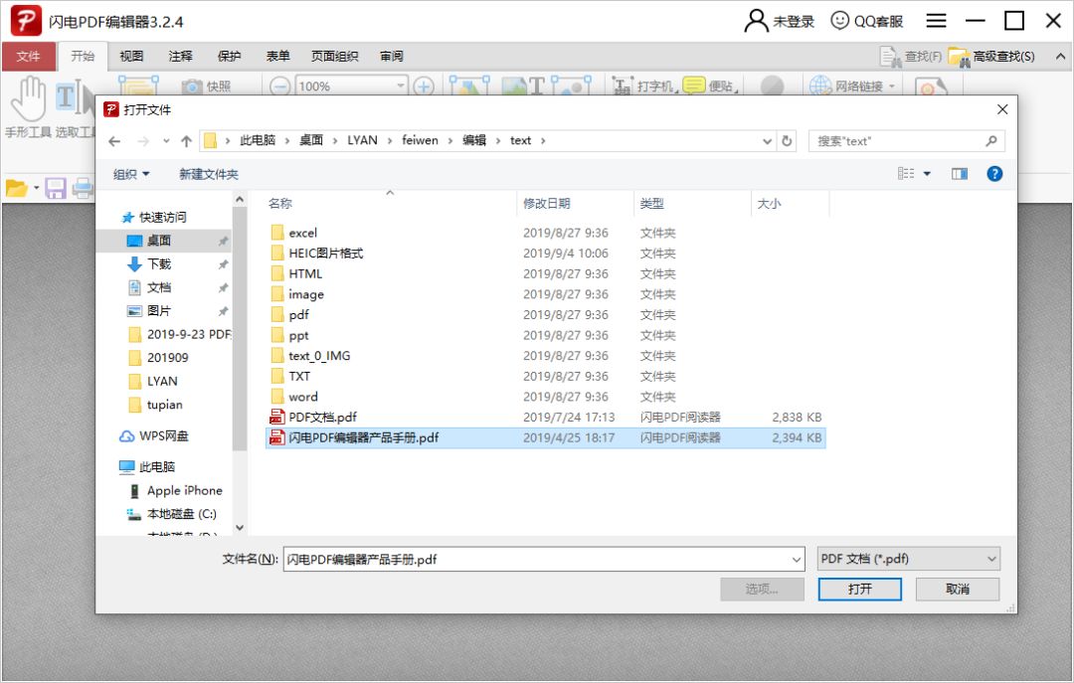Click the zoom out minus icon
Screen dimensions: 1074x683
pos(279,86)
